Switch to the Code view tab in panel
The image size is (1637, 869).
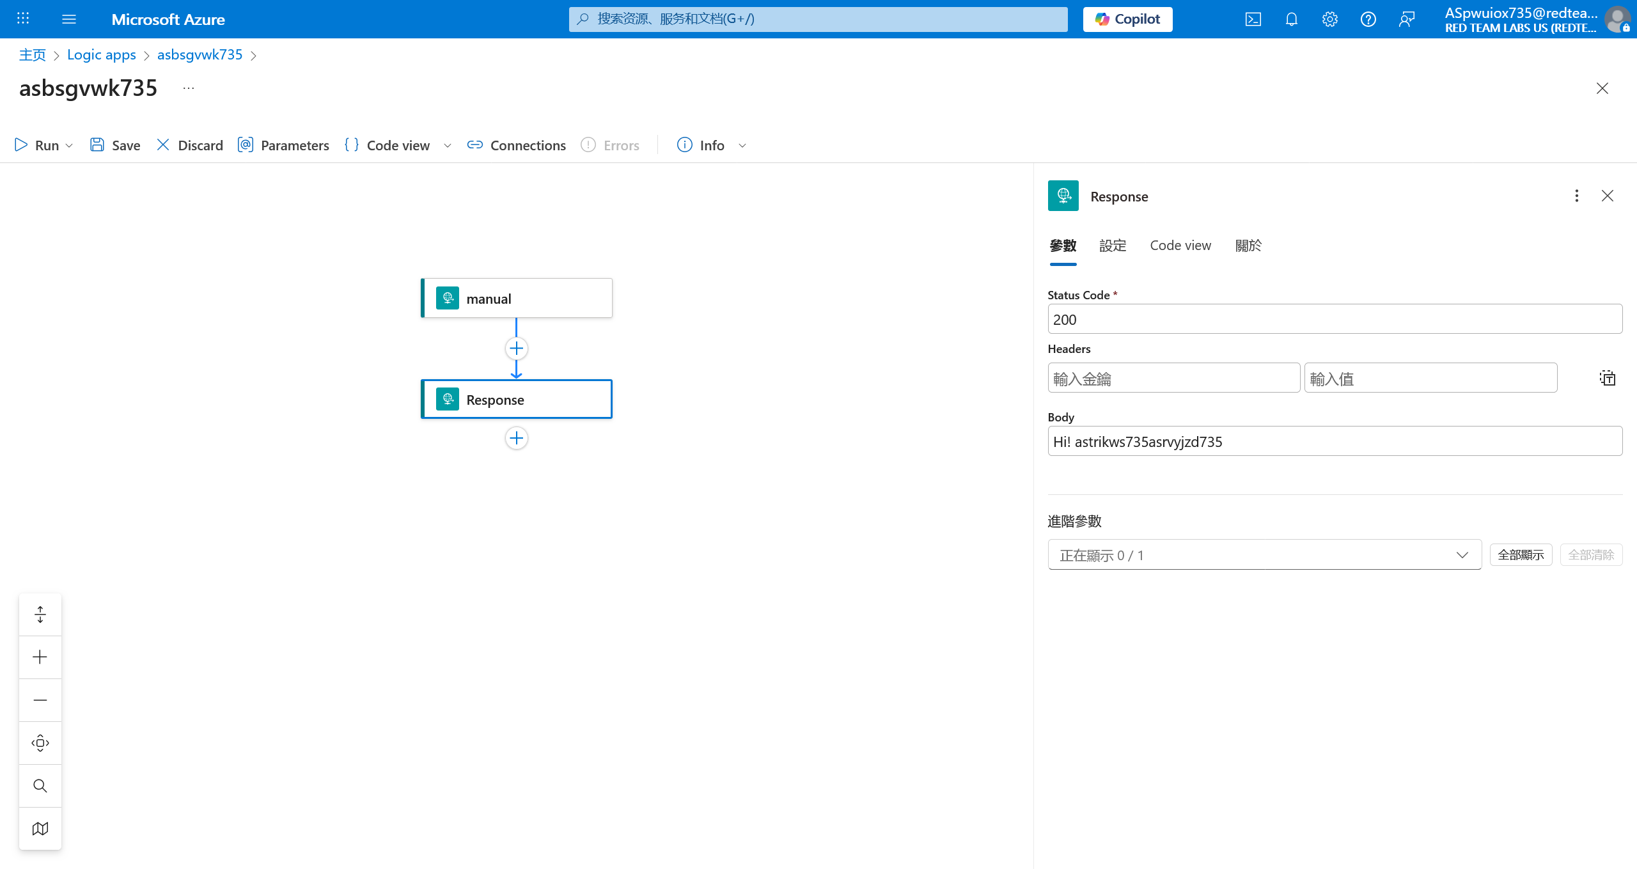click(x=1180, y=246)
